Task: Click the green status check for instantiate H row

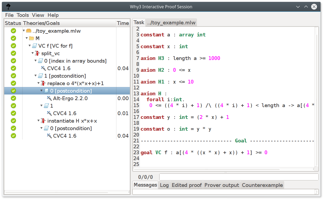Action: click(x=13, y=121)
